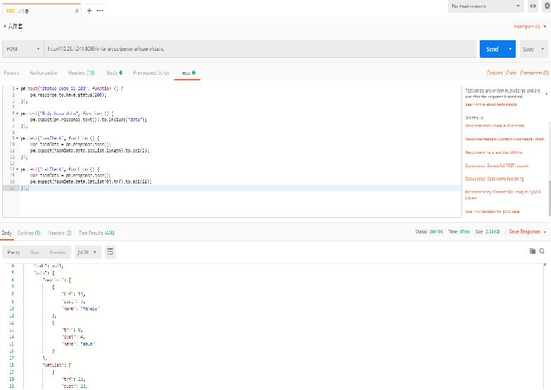
Task: Switch to the Pre-request Script tab
Action: (x=151, y=73)
